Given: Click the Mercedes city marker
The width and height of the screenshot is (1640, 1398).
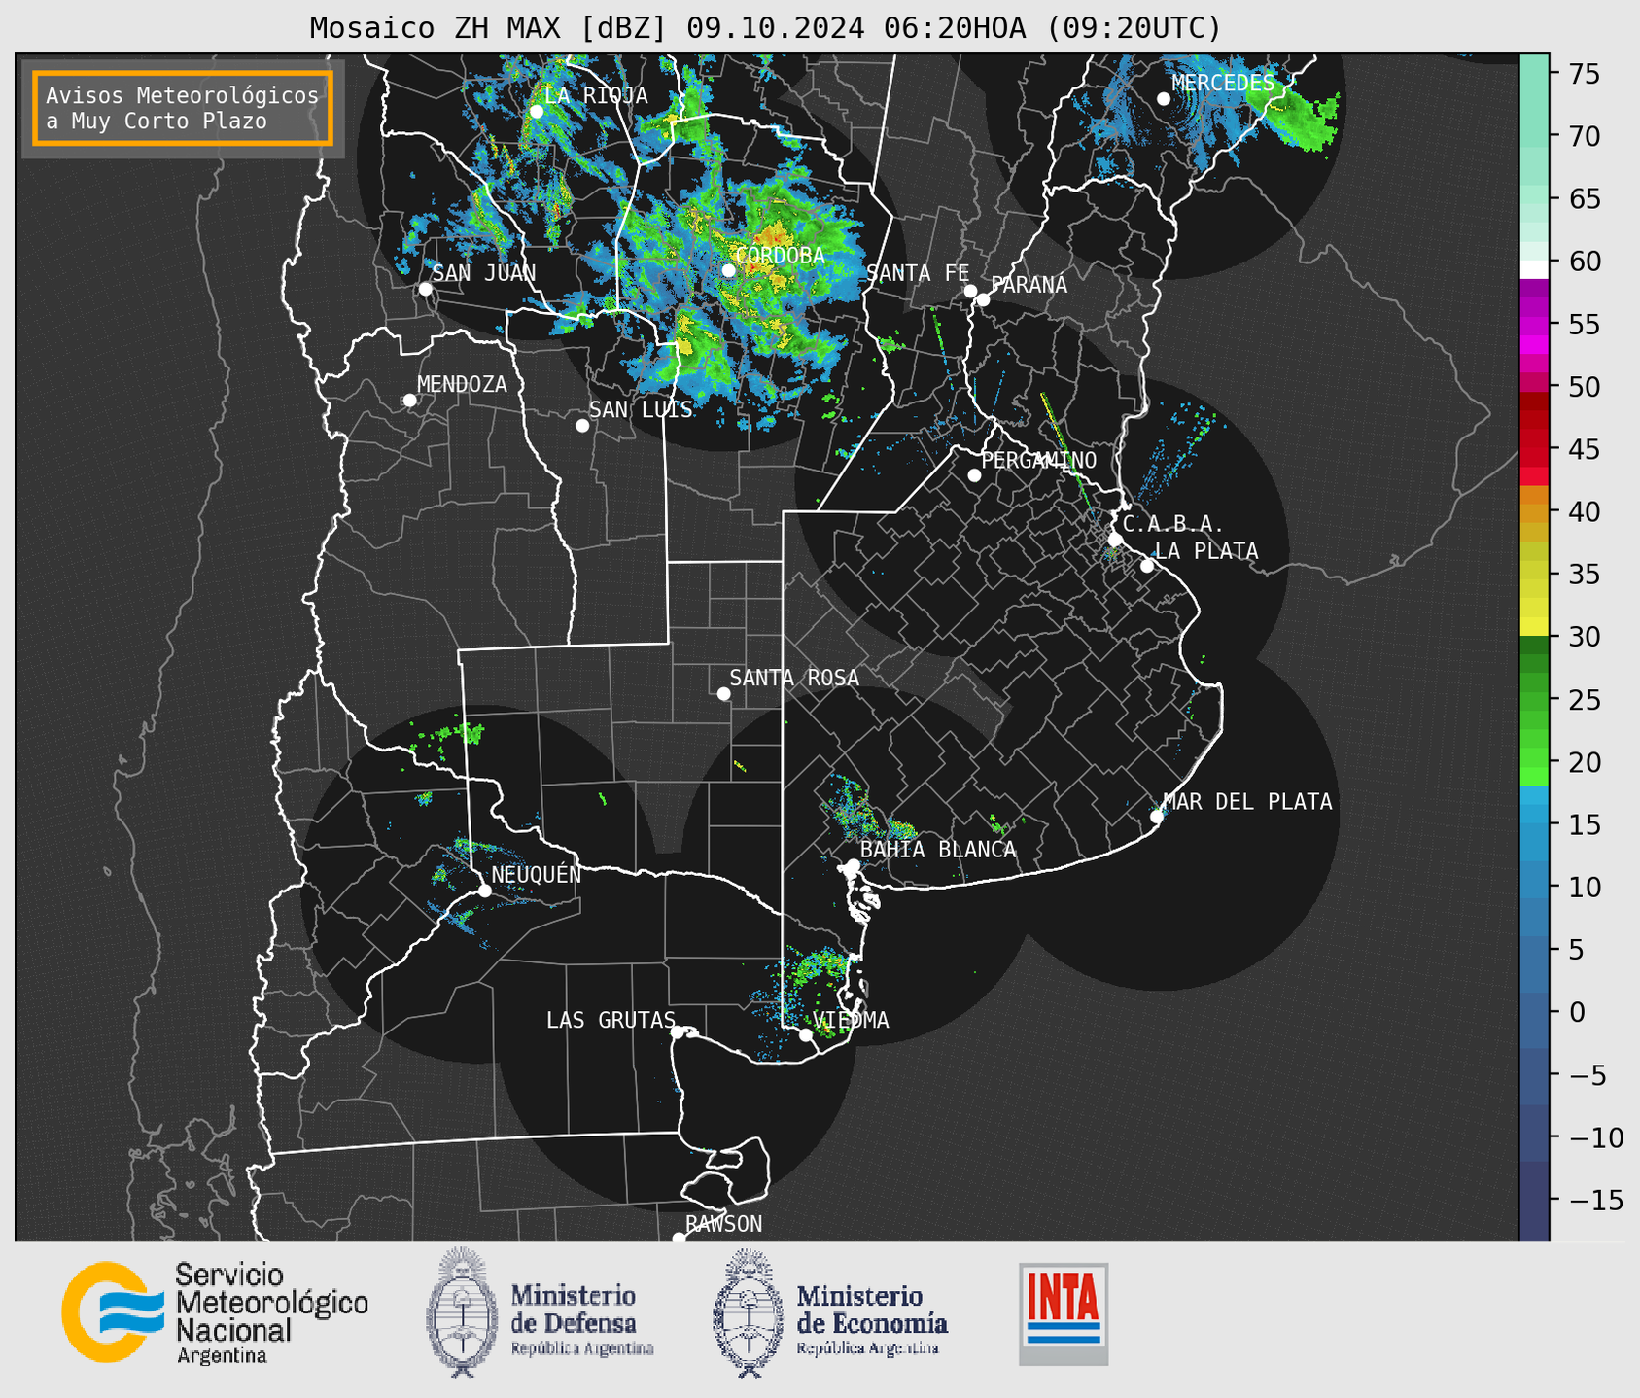Looking at the screenshot, I should point(1163,99).
